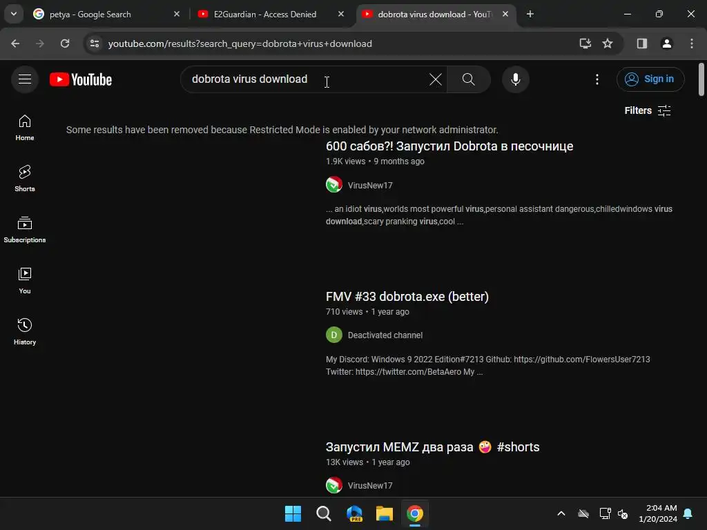Close the E2Guardian tab
The height and width of the screenshot is (530, 707).
tap(341, 14)
